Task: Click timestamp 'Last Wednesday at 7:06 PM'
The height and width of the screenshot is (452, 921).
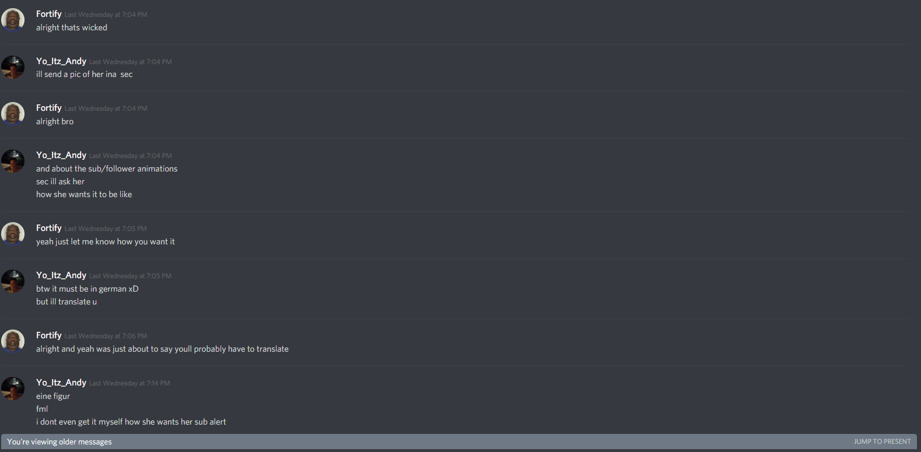Action: click(x=106, y=336)
